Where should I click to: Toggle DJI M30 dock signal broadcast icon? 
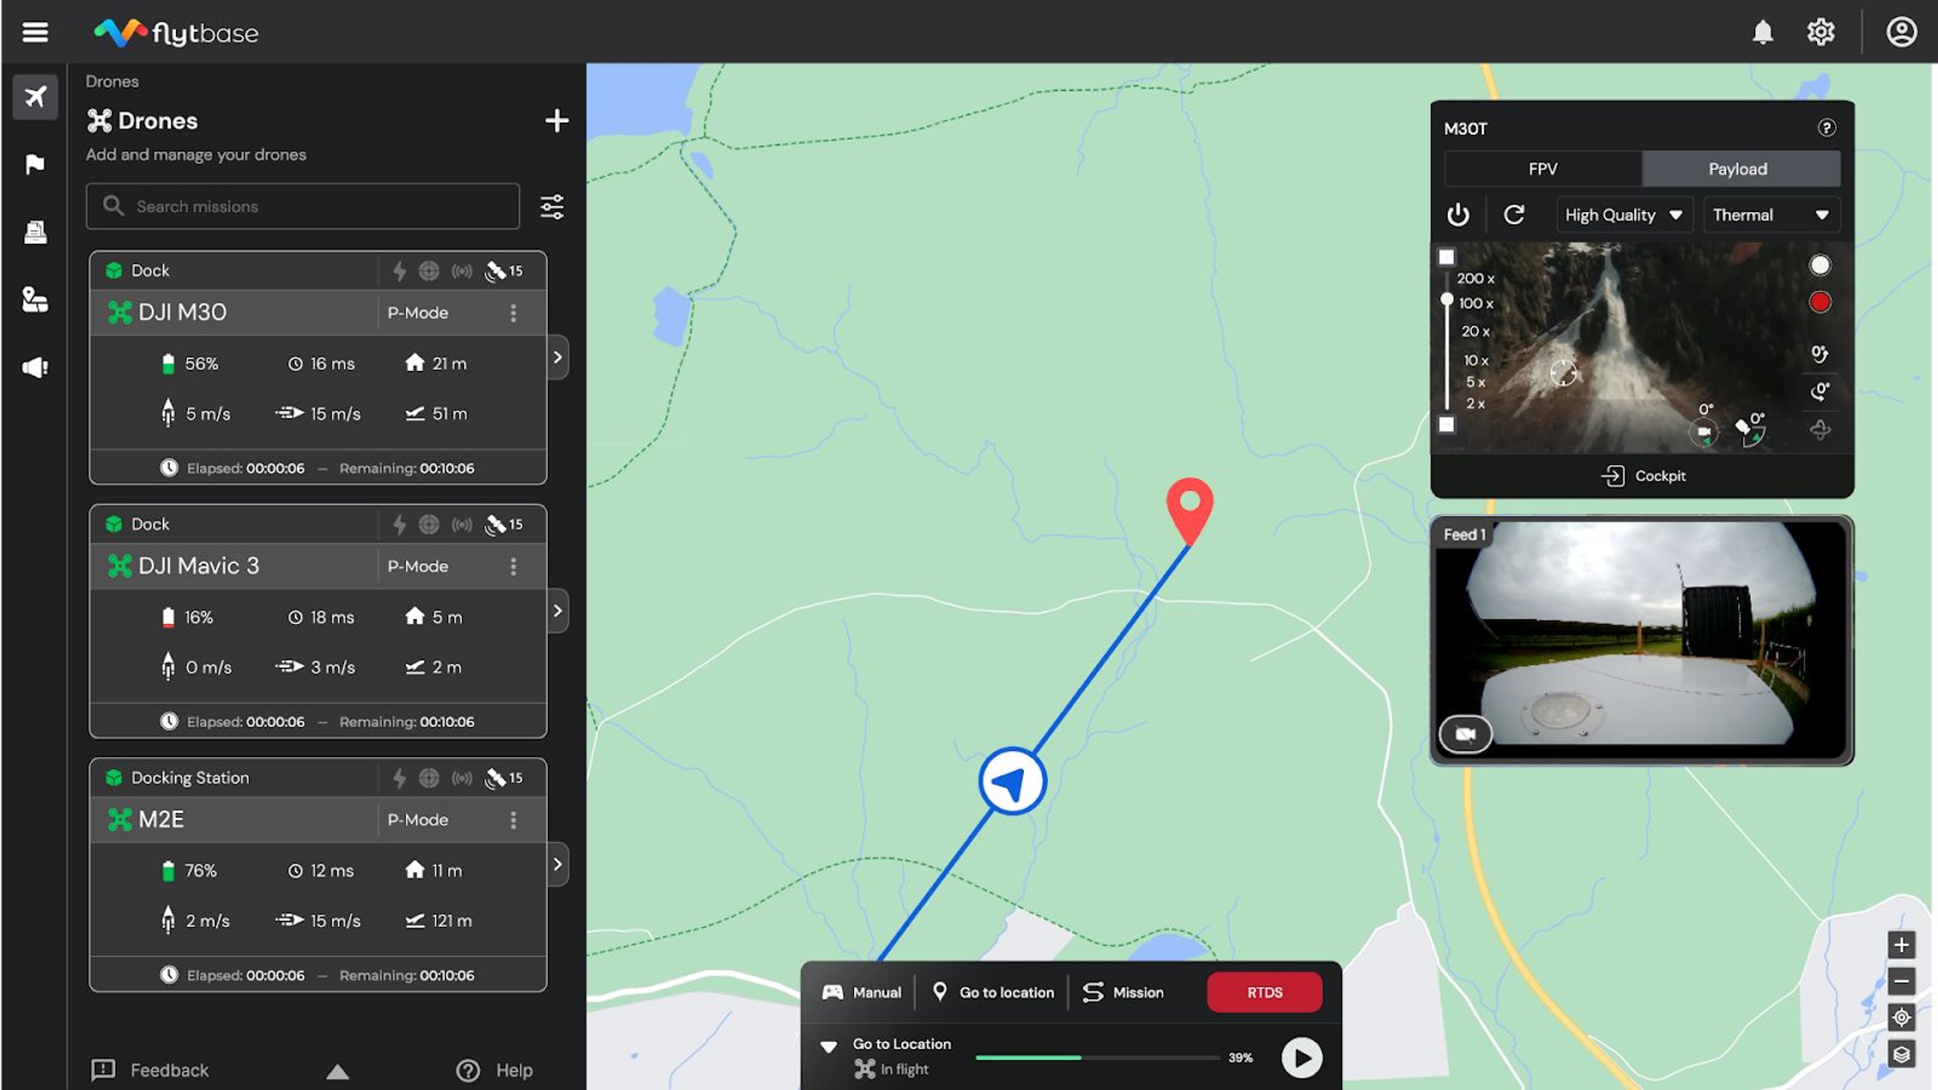click(462, 271)
